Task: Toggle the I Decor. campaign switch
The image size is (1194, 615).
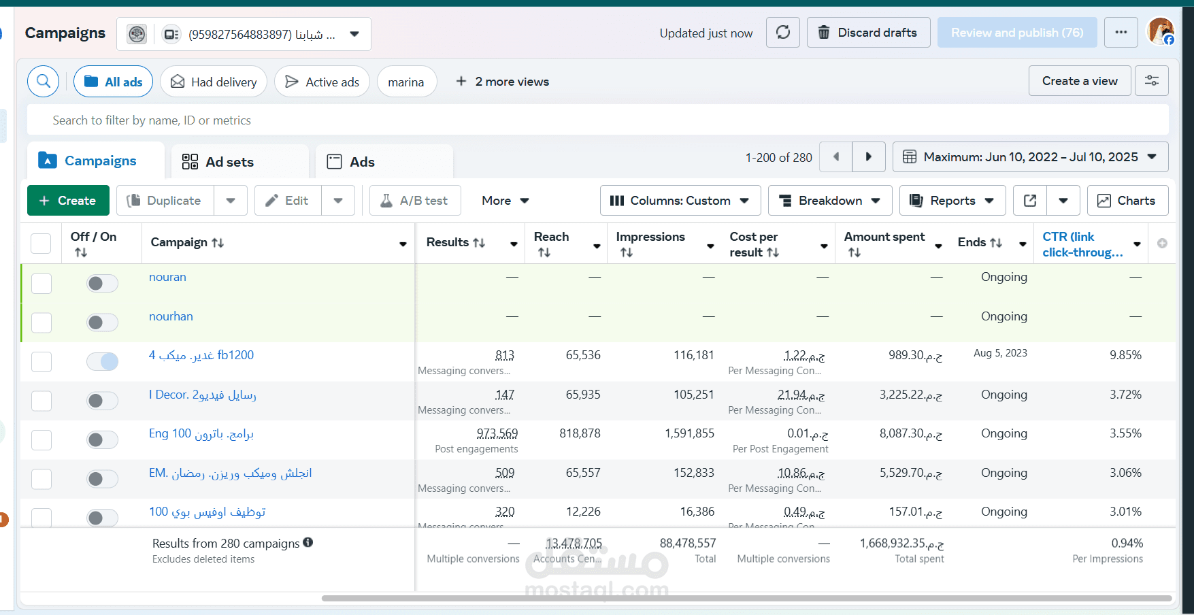Action: click(102, 401)
